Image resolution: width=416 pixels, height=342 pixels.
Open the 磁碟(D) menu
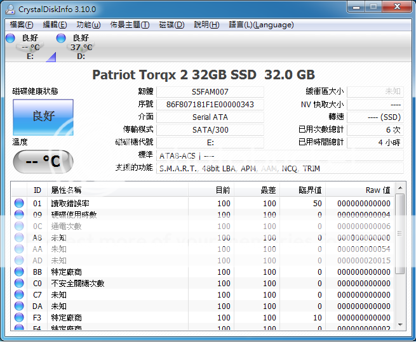(171, 25)
